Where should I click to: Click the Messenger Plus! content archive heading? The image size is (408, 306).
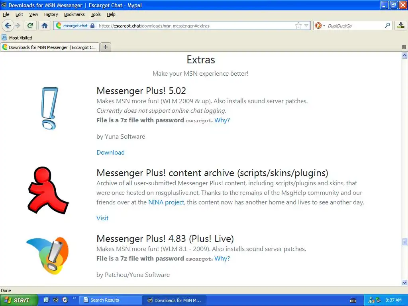(212, 173)
